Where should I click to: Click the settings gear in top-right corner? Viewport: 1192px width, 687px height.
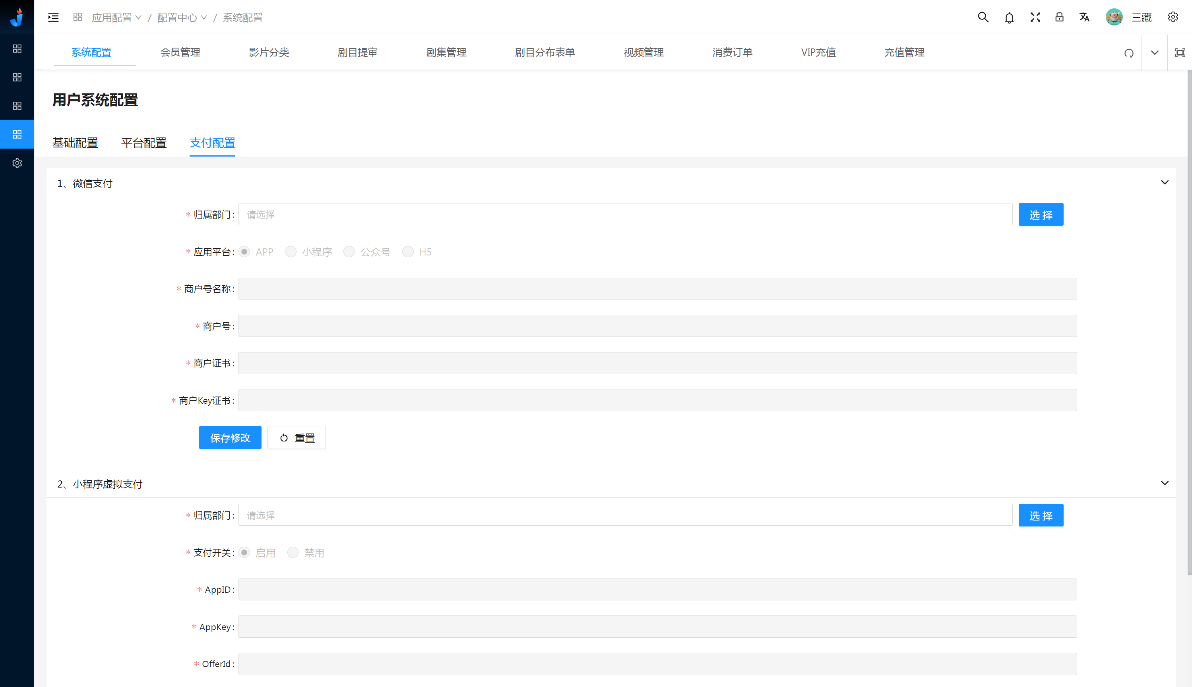pos(1173,17)
